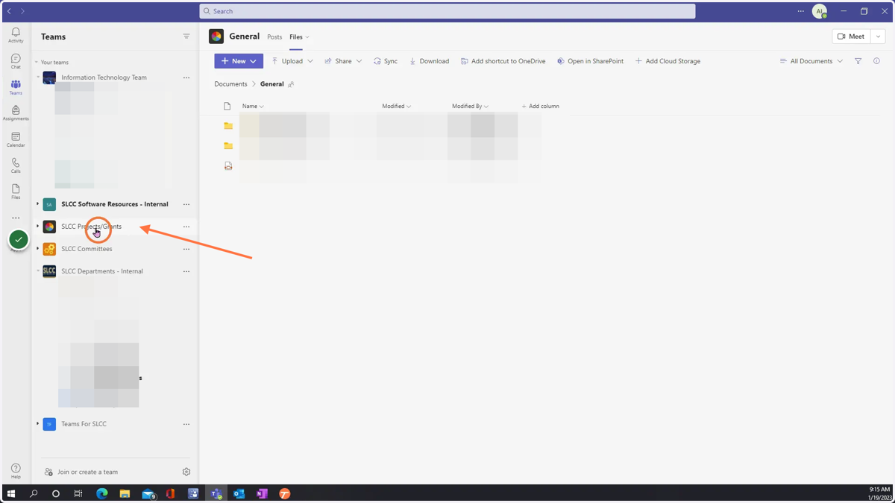Collapse SLCC Departments - Internal team
This screenshot has height=503, width=895.
(x=38, y=271)
